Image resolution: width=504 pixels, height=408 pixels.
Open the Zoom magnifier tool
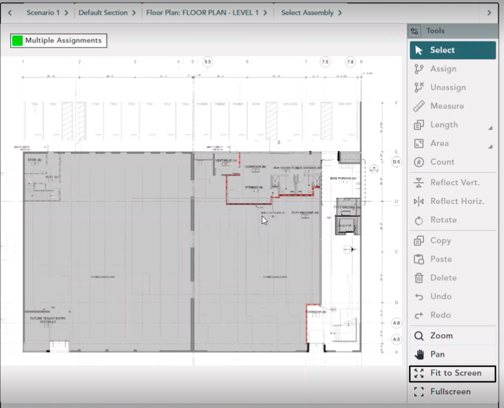tap(418, 336)
